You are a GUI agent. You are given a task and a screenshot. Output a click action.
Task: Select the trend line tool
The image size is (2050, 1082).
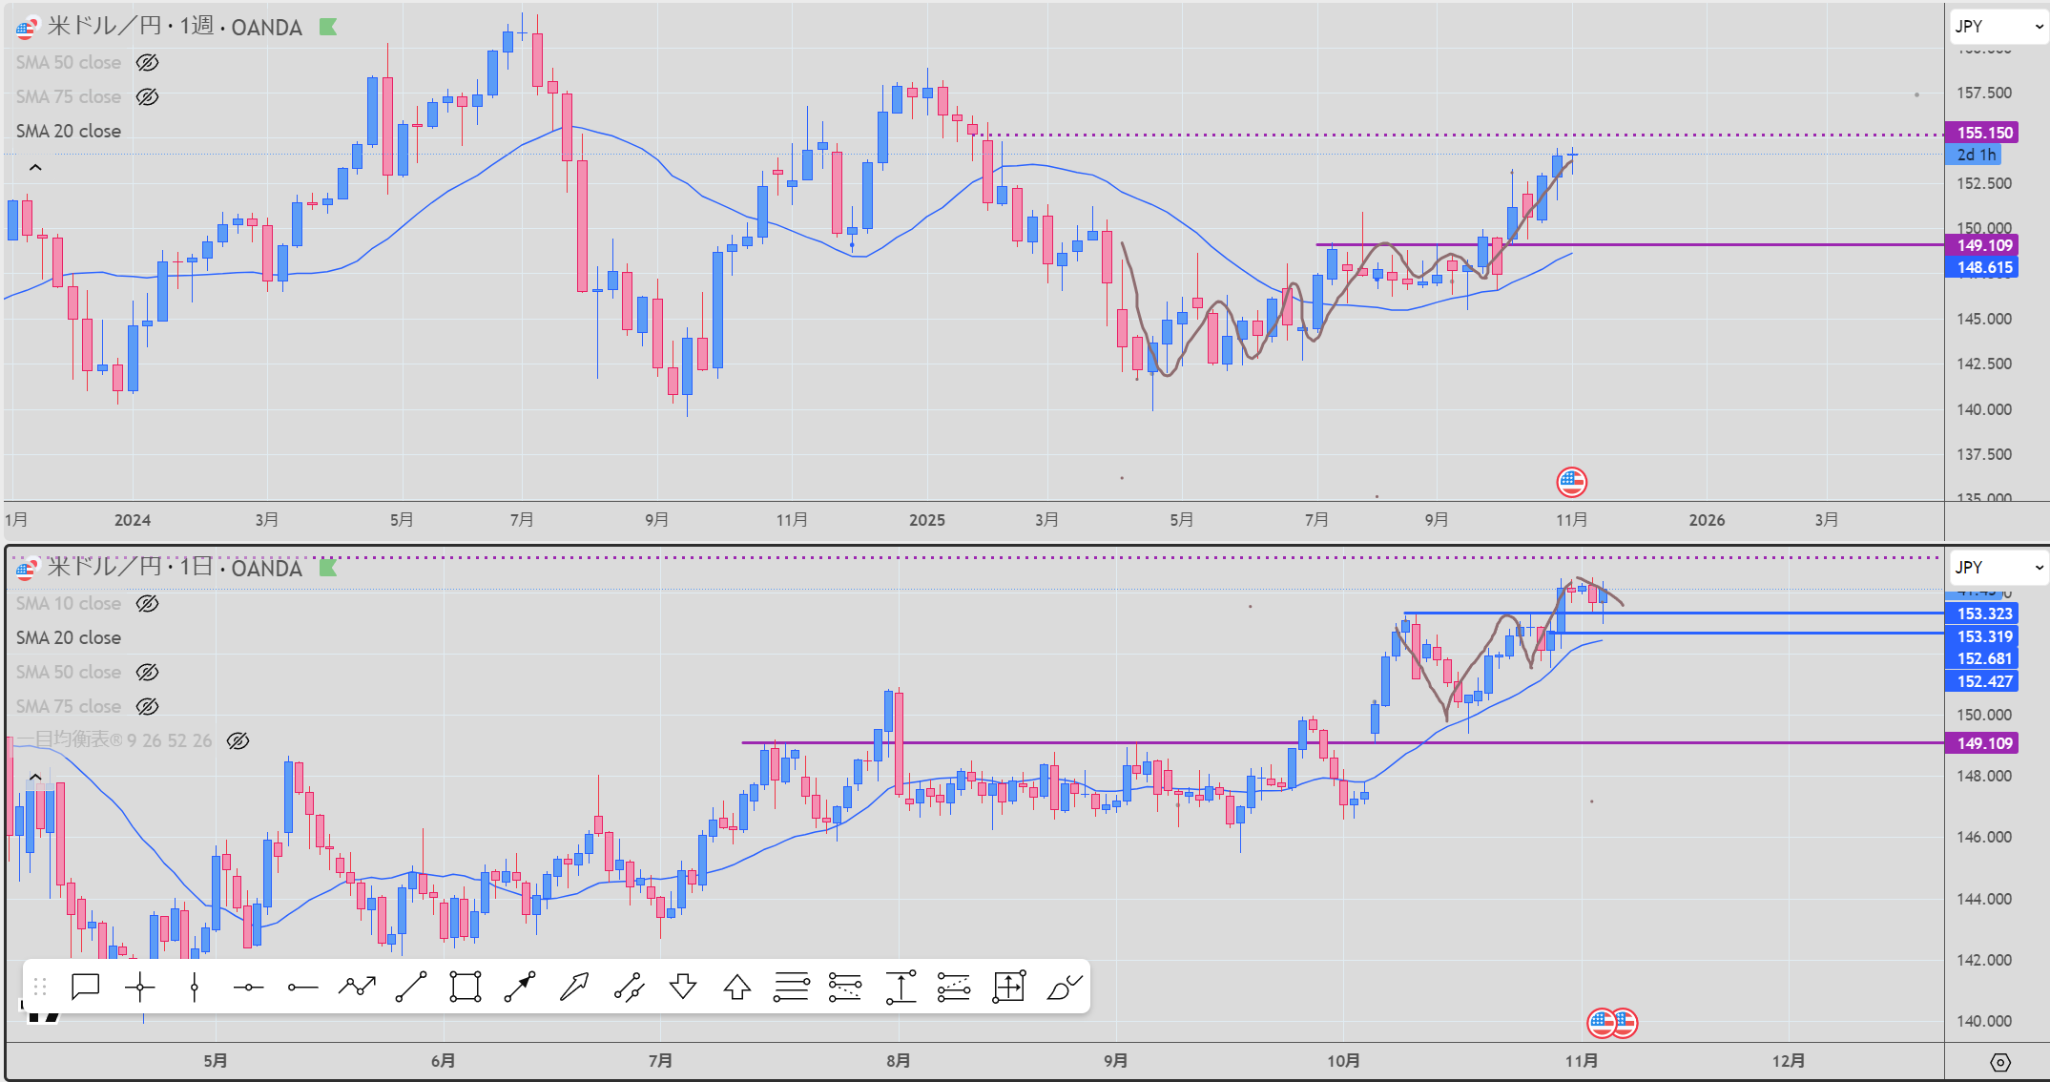pos(411,987)
